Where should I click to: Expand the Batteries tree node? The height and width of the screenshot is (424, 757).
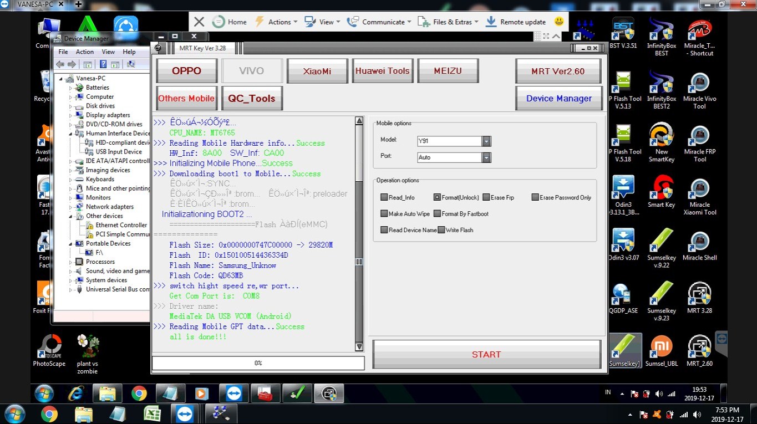pyautogui.click(x=70, y=88)
